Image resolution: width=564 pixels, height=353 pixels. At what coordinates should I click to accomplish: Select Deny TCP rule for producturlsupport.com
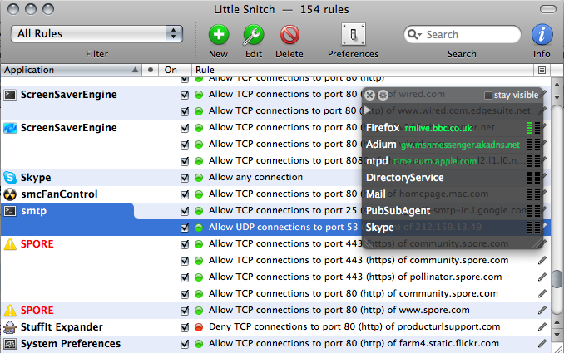[x=354, y=326]
